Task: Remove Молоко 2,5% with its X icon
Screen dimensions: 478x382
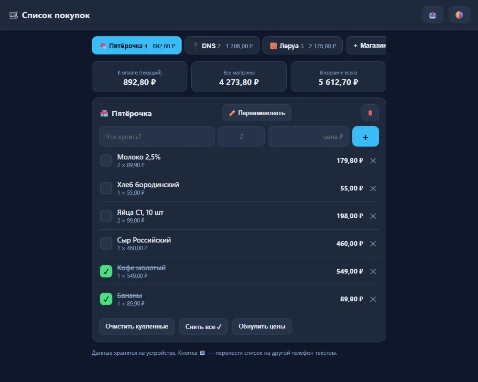Action: [x=373, y=160]
